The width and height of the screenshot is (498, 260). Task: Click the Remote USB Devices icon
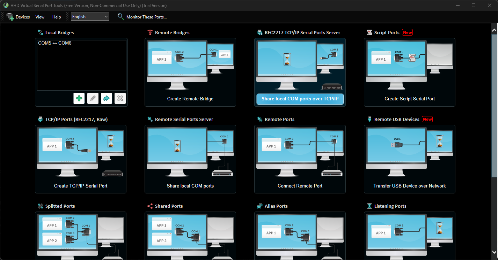[369, 119]
